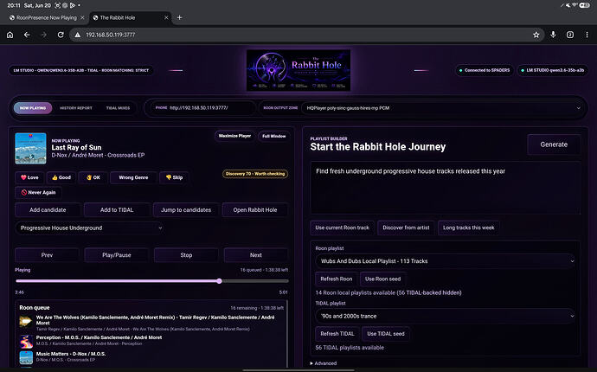Click Long tracks this week
Image resolution: width=597 pixels, height=372 pixels.
click(469, 228)
